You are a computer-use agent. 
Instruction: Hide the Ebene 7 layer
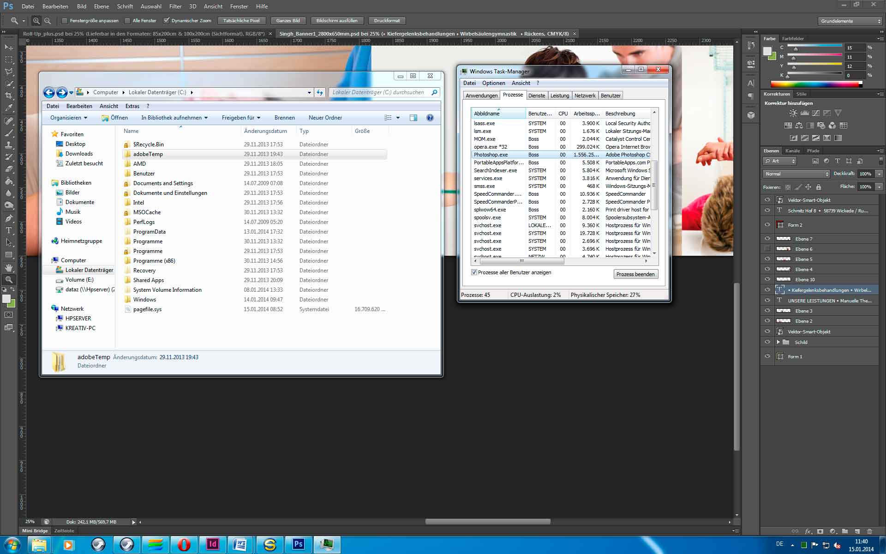tap(767, 239)
